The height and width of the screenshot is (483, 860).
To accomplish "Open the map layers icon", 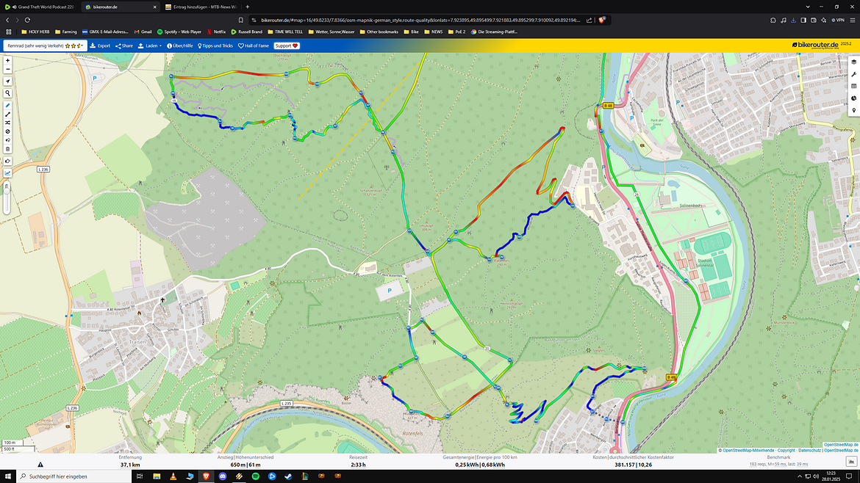I will 853,62.
